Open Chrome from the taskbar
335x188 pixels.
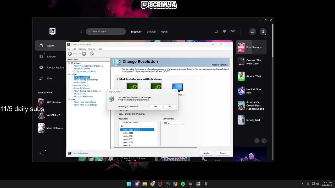[x=152, y=184]
